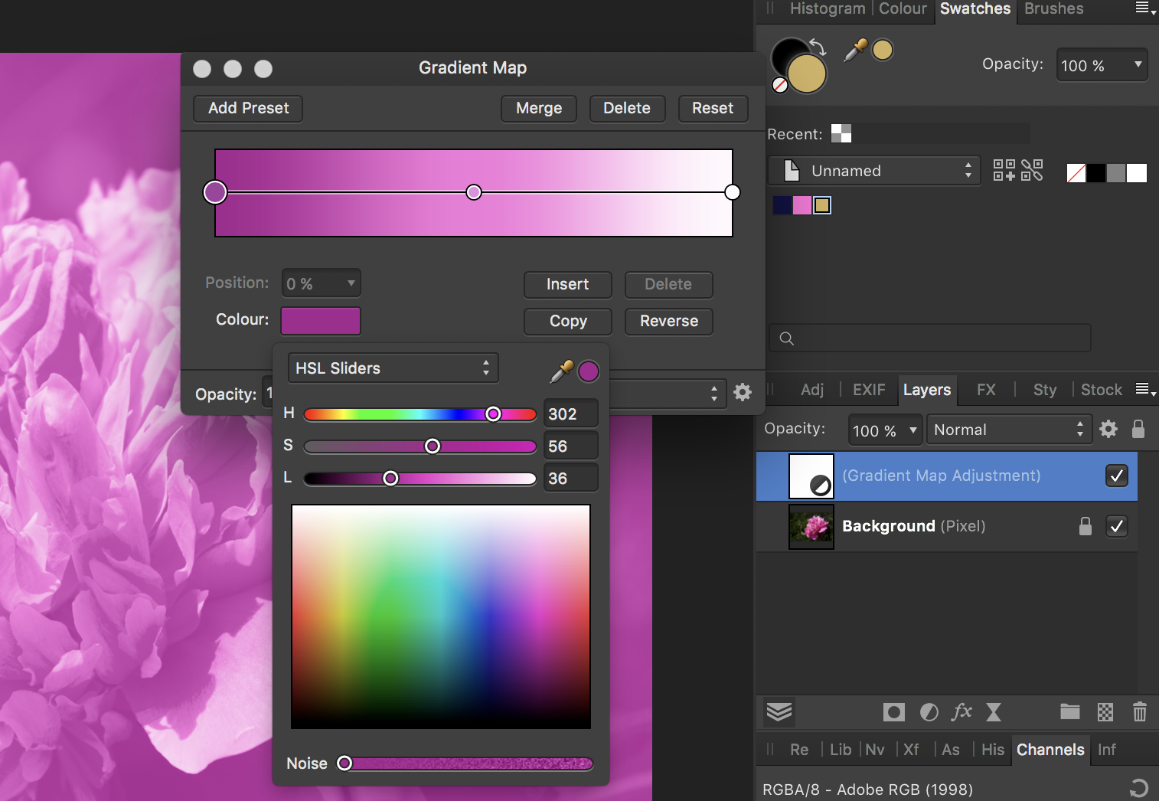Image resolution: width=1159 pixels, height=801 pixels.
Task: Select the middle gradient stop
Action: [x=474, y=192]
